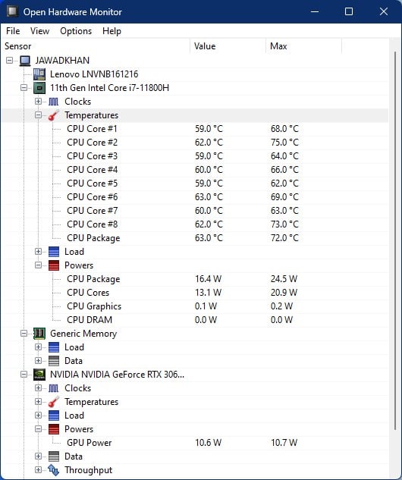Viewport: 402px width, 480px height.
Task: Expand the GPU Clocks node
Action: point(38,387)
